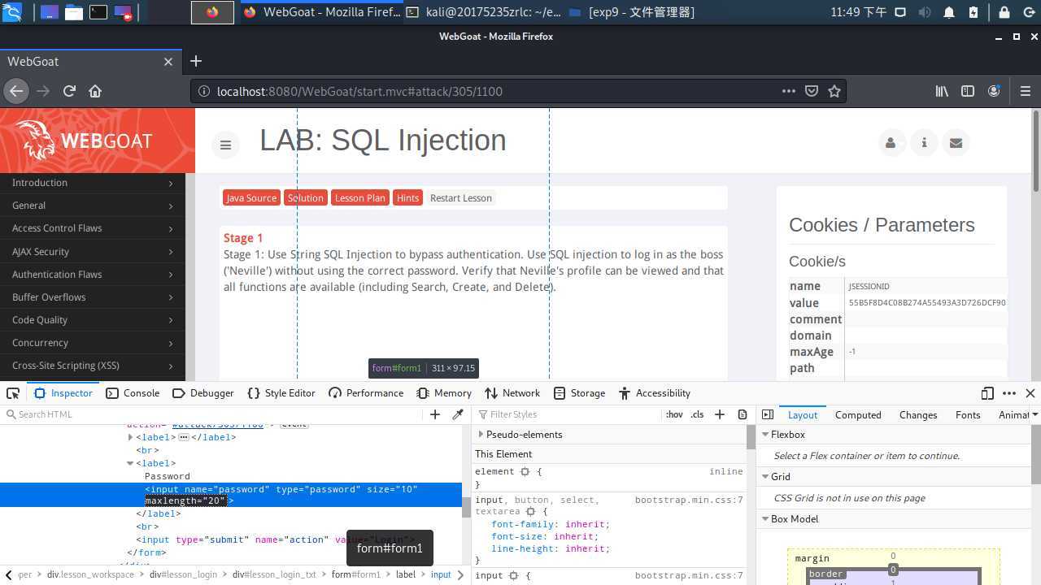The height and width of the screenshot is (585, 1041).
Task: Create a new node with plus icon
Action: (x=435, y=414)
